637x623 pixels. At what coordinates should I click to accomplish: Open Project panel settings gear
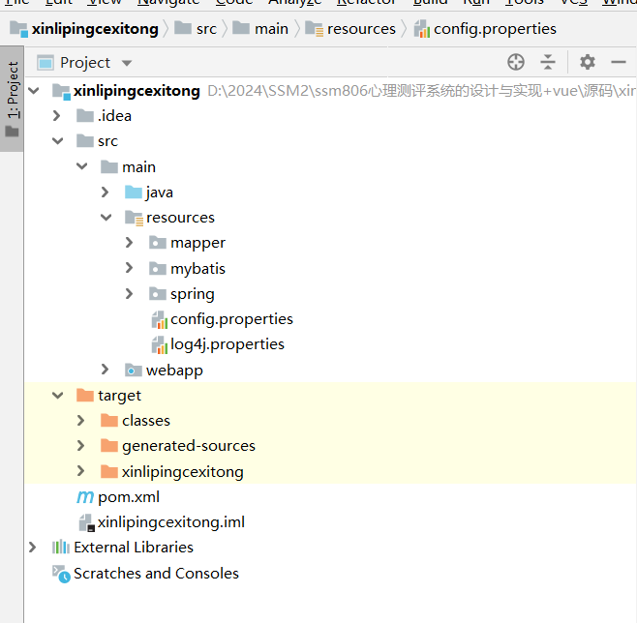[588, 63]
